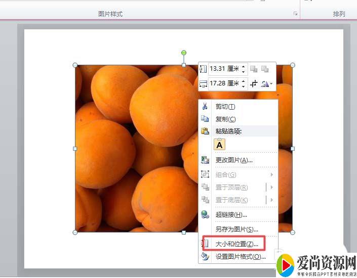Increase image height with the up stepper arrow
This screenshot has height=278, width=357.
[x=244, y=66]
